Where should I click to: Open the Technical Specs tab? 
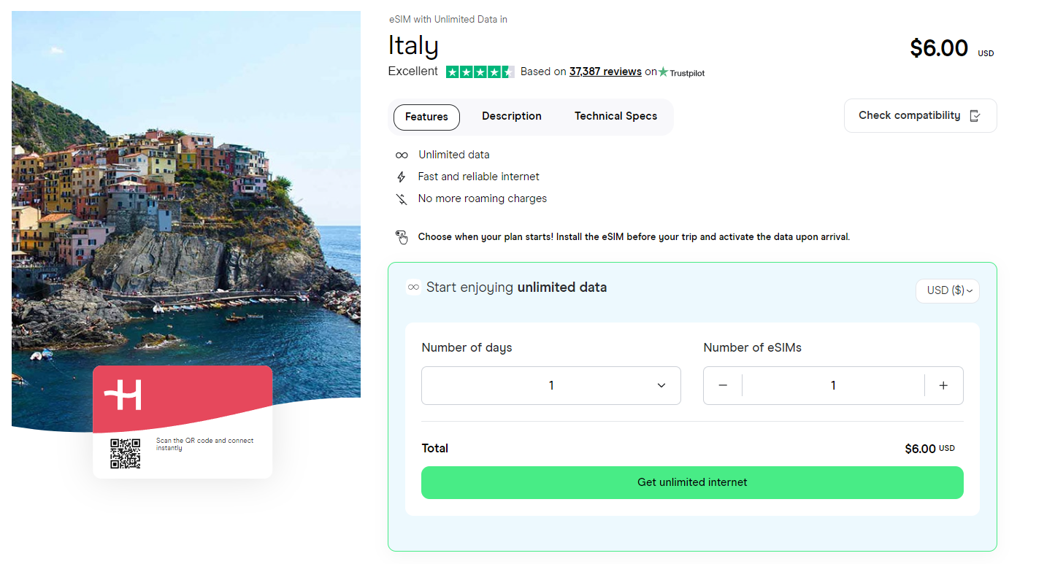pos(615,116)
